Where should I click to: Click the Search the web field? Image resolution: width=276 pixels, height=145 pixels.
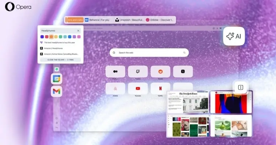point(149,53)
